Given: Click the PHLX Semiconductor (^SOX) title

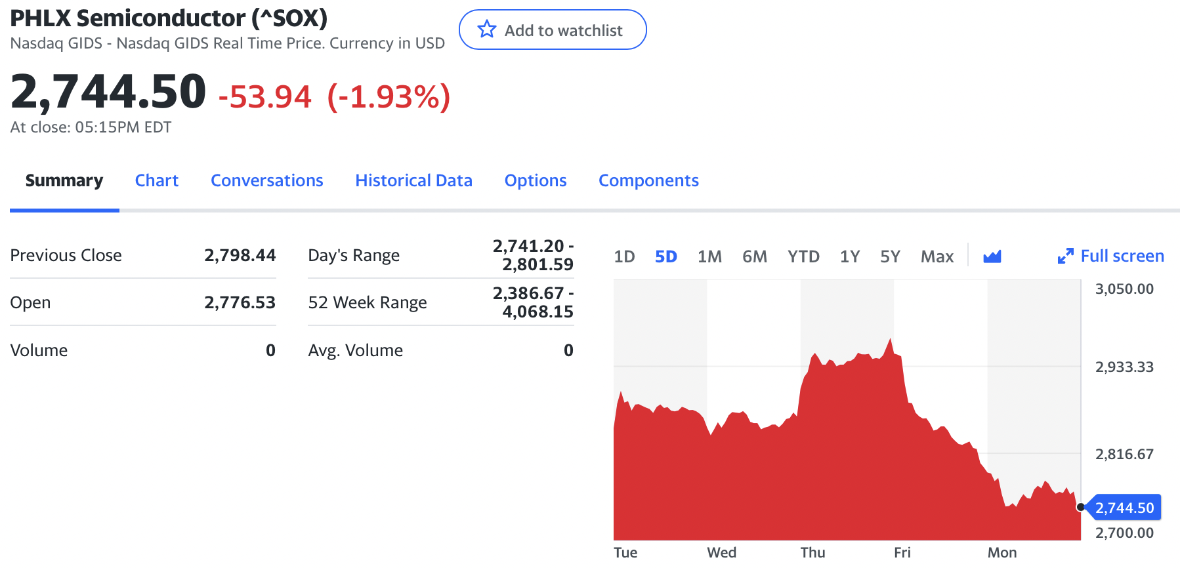Looking at the screenshot, I should point(169,18).
